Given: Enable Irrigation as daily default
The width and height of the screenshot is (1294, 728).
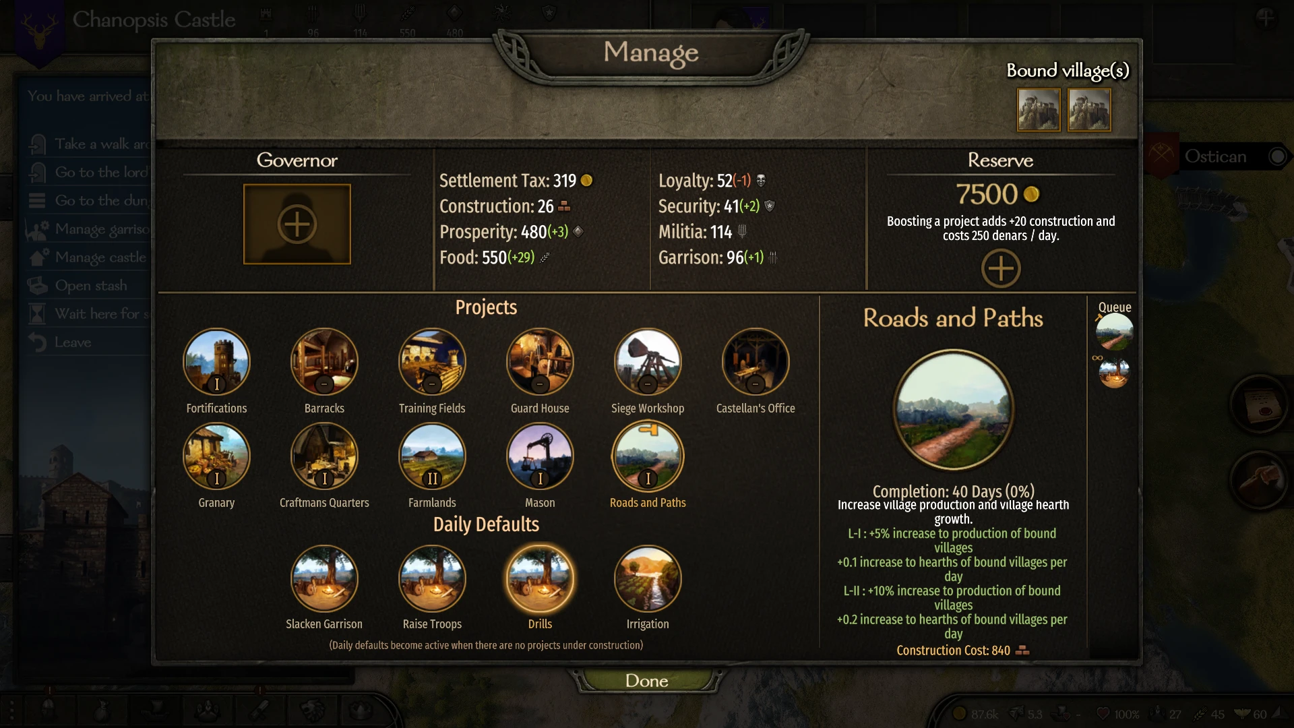Looking at the screenshot, I should tap(648, 579).
